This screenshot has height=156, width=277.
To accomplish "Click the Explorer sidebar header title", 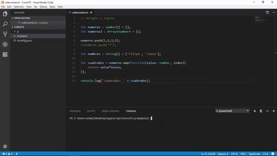I will [x=19, y=13].
